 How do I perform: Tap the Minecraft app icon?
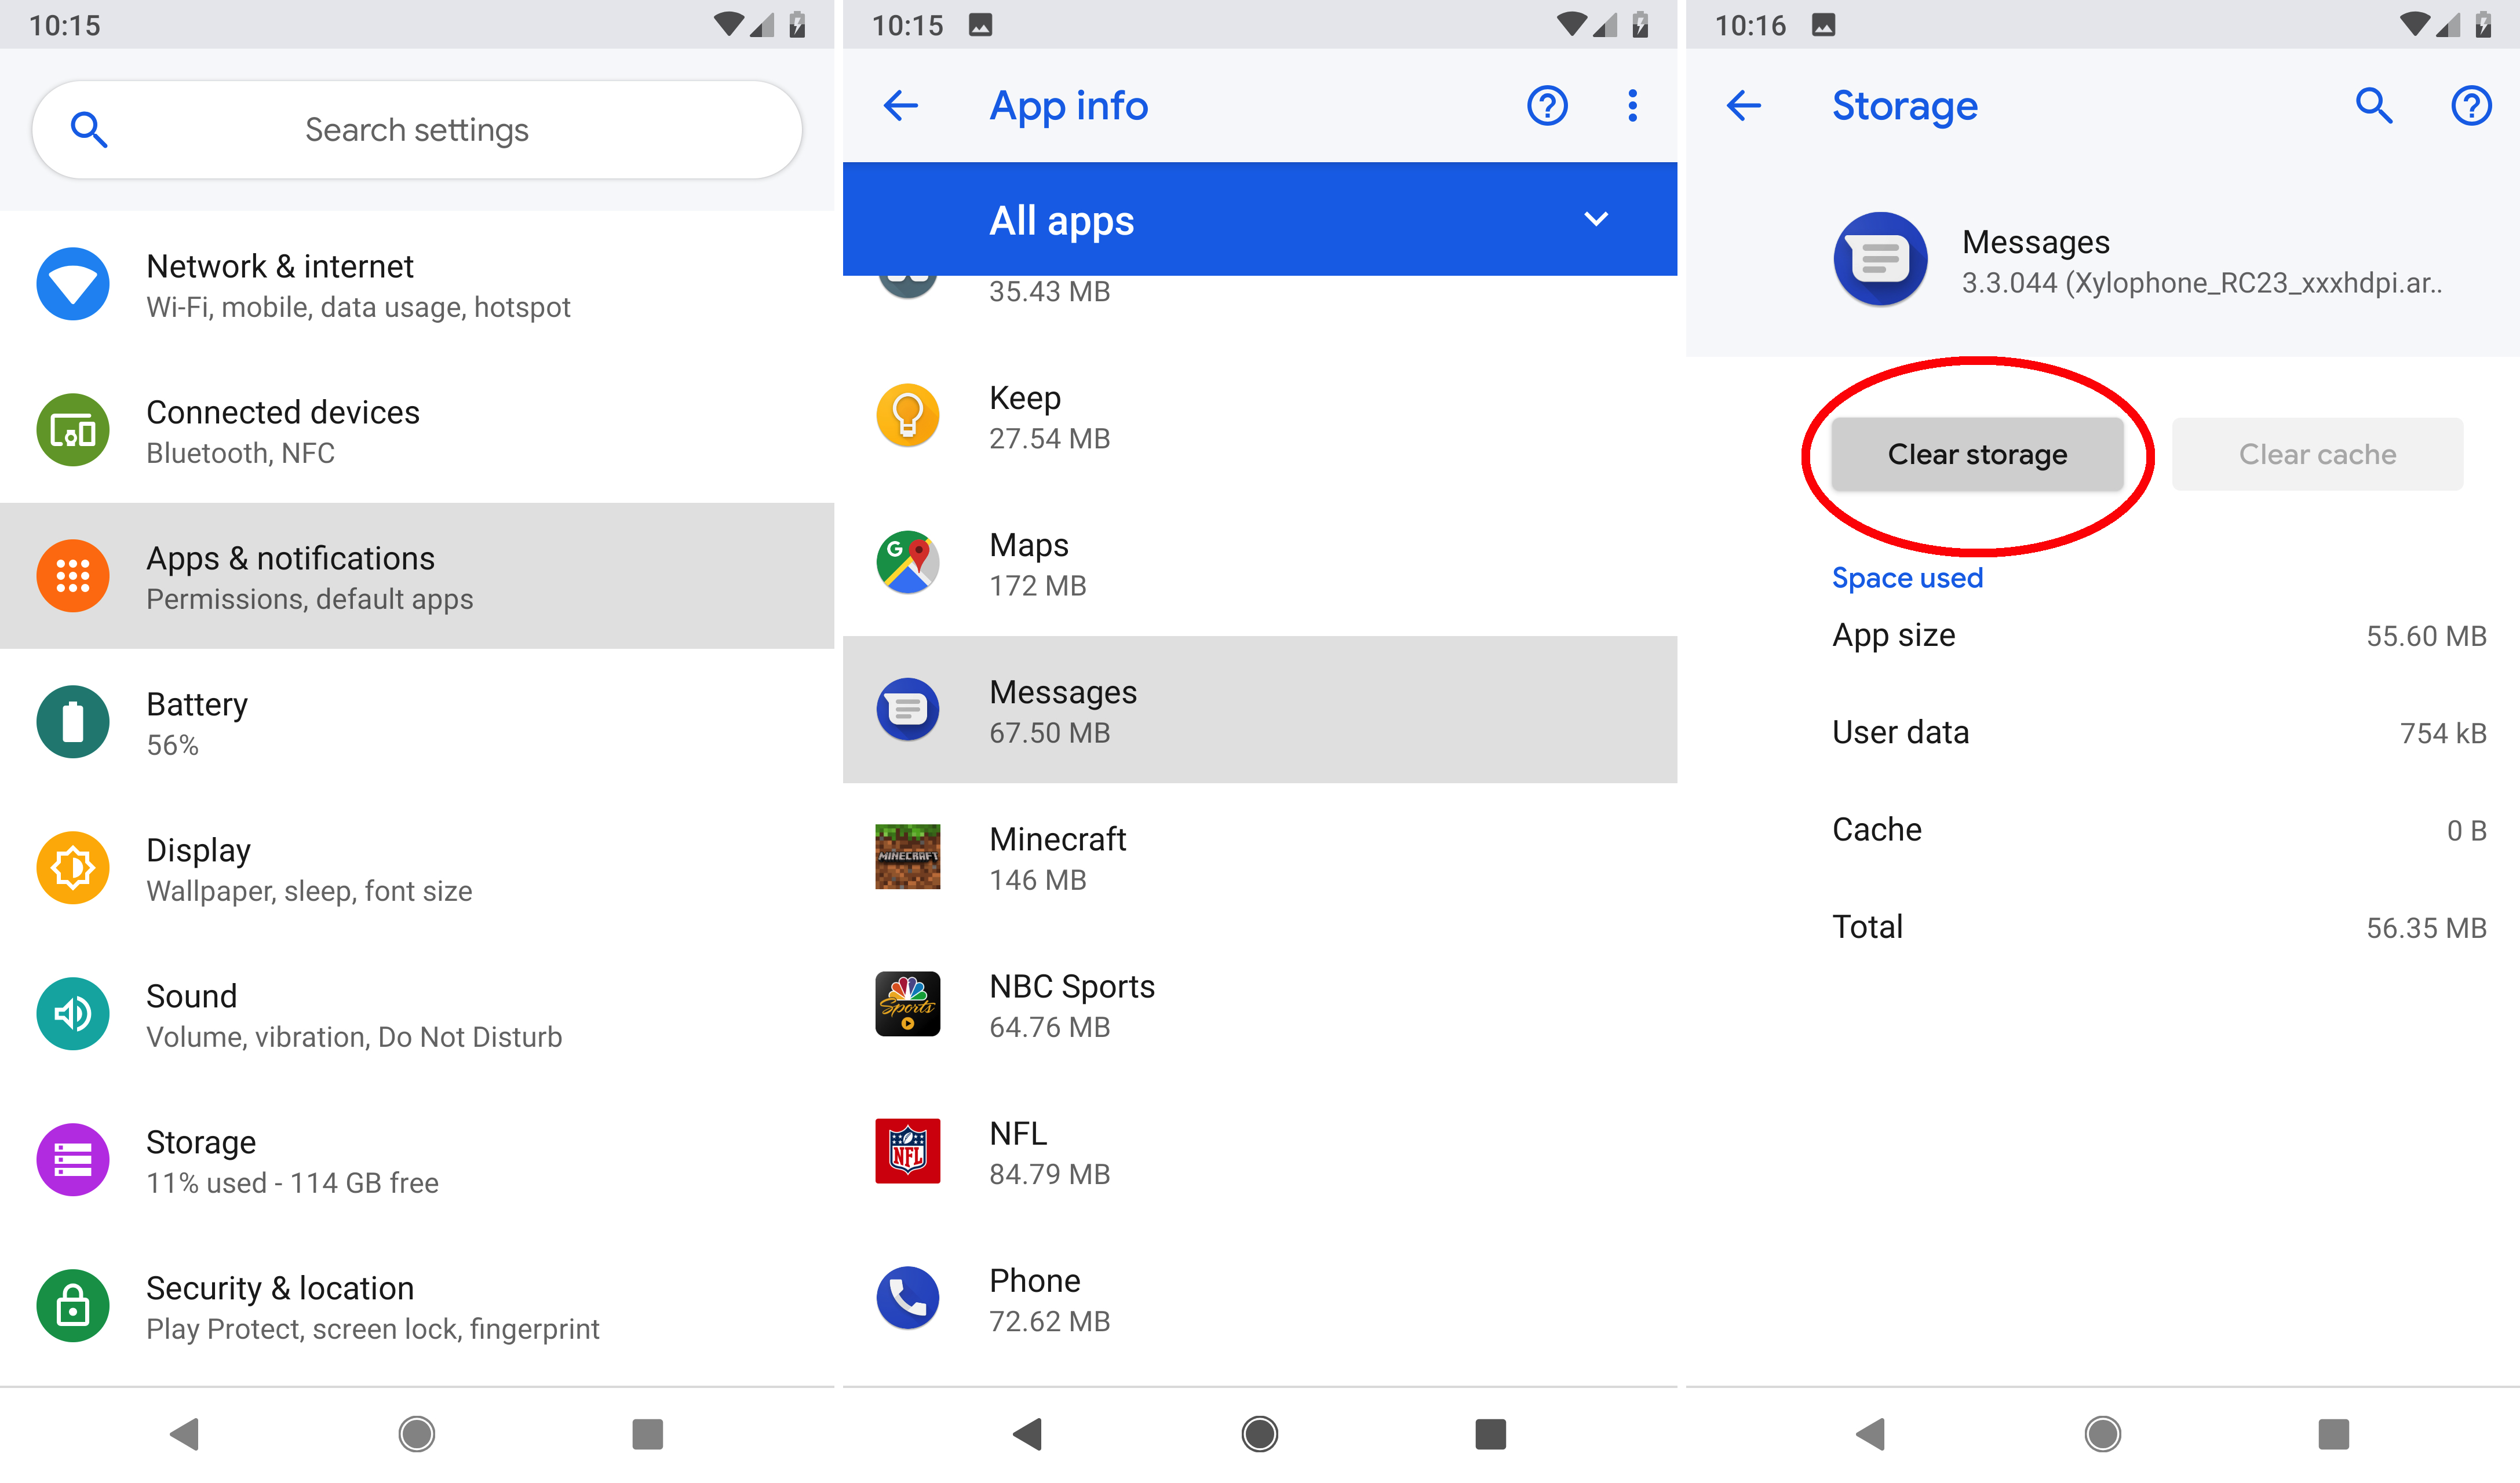click(x=908, y=857)
